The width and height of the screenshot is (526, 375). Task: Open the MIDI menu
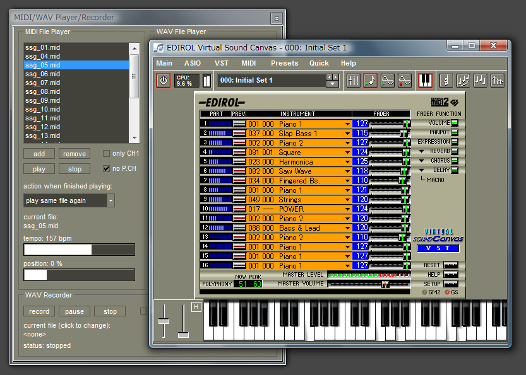click(x=249, y=63)
